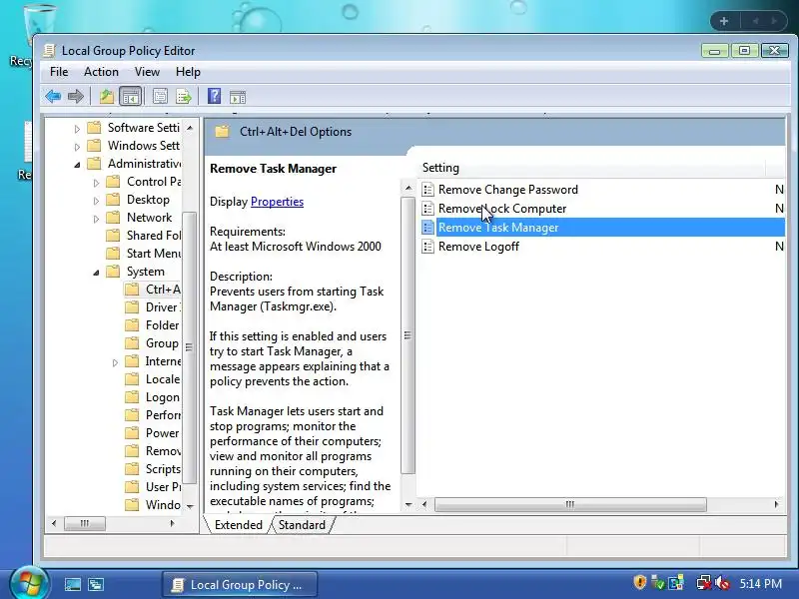This screenshot has width=799, height=599.
Task: Click the Desktop folder icon in tree
Action: tap(113, 200)
